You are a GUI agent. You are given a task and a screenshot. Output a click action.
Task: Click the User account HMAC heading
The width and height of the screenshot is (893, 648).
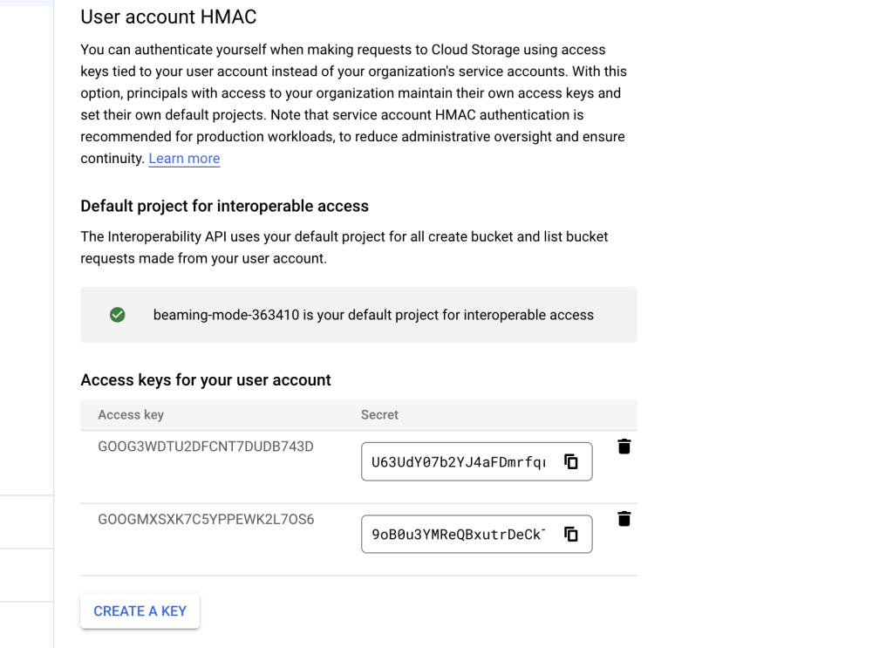click(x=168, y=17)
